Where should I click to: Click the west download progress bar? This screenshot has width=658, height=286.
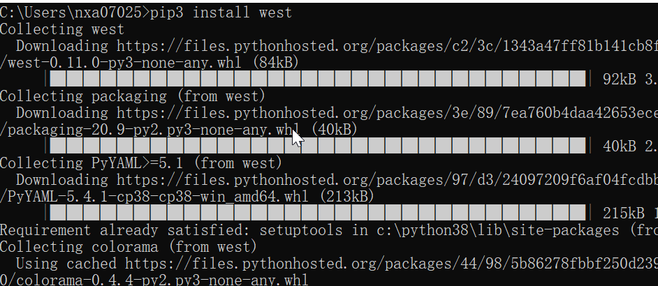tap(318, 80)
